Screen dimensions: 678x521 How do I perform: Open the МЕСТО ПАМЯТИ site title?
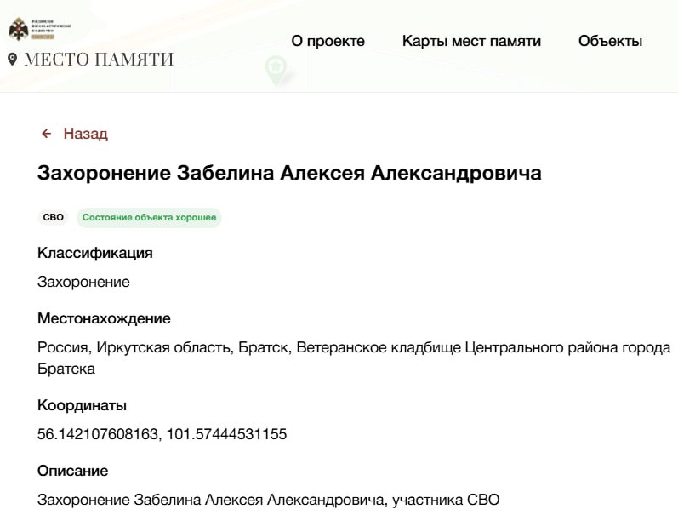coord(99,60)
